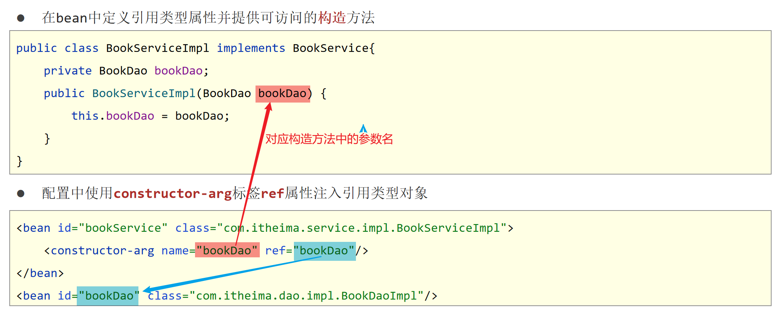Click the red arrowhead pointing at constructor parameter
The image size is (784, 315).
click(268, 107)
